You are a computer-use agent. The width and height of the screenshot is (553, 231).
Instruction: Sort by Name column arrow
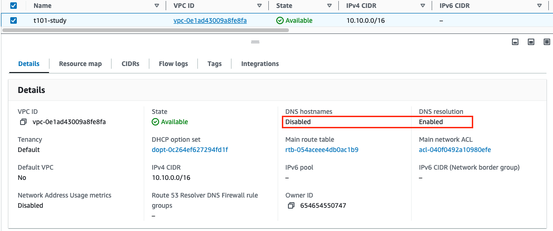click(157, 6)
